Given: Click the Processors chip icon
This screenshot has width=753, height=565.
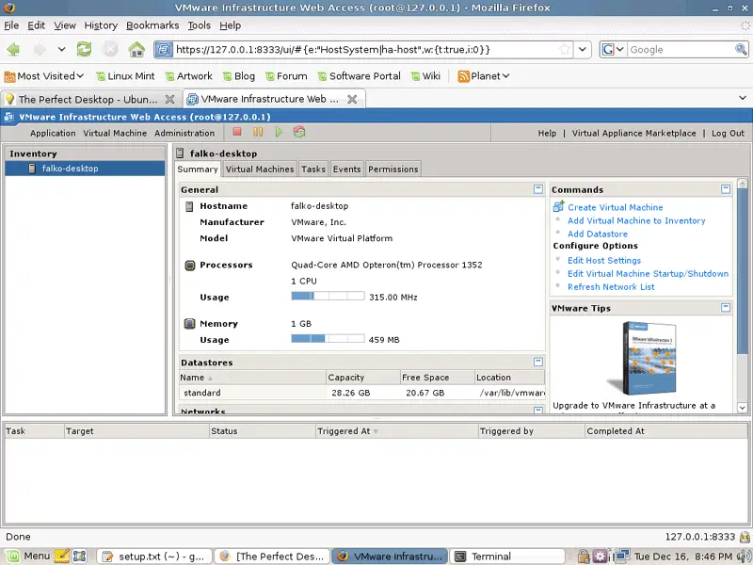Looking at the screenshot, I should (x=190, y=266).
